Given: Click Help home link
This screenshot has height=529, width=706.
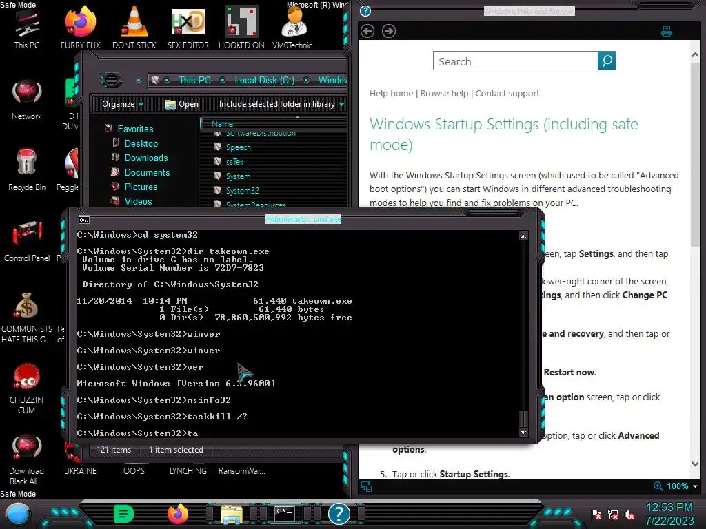Looking at the screenshot, I should pyautogui.click(x=391, y=93).
